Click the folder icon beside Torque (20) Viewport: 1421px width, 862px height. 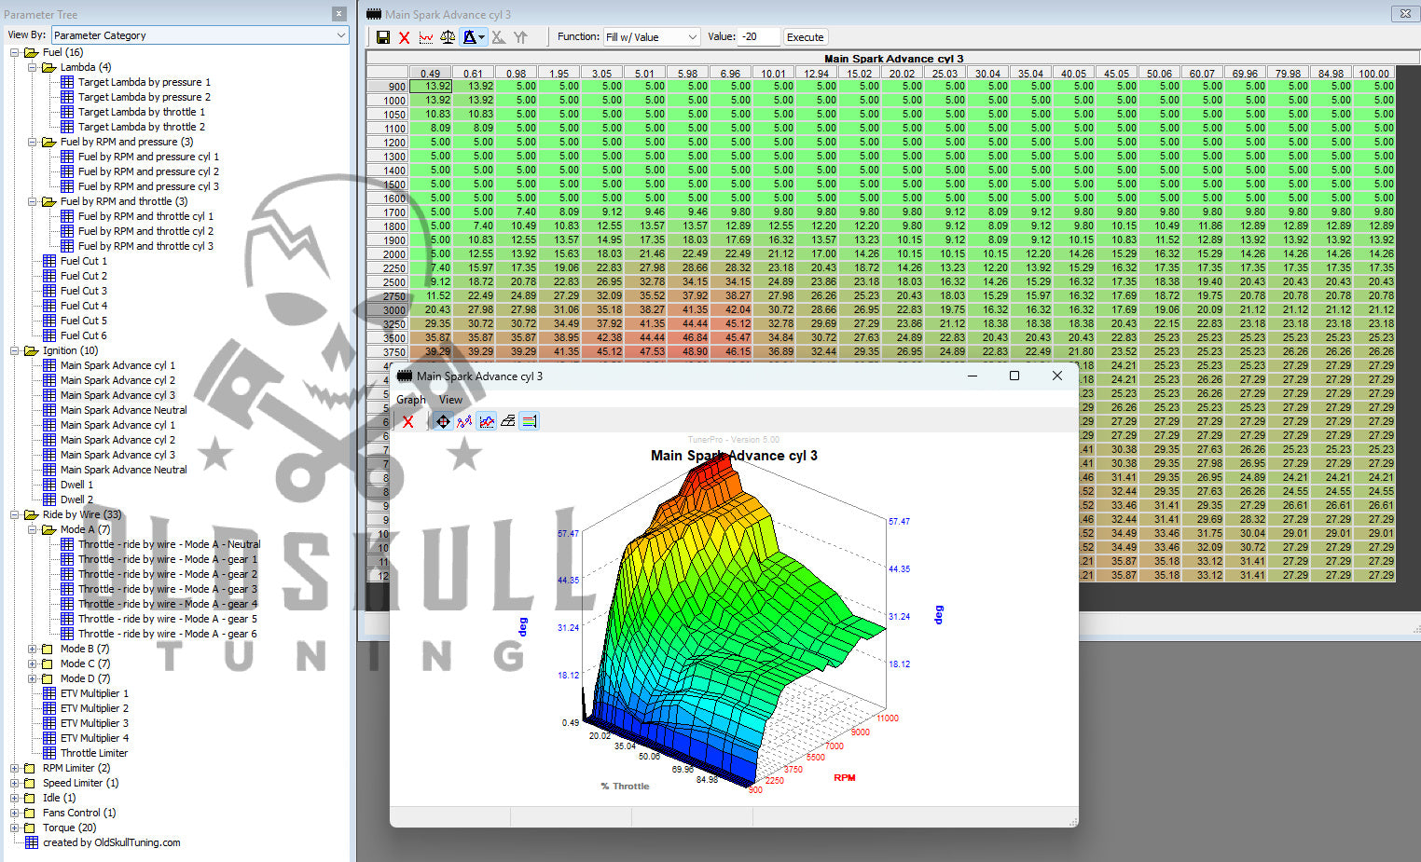pyautogui.click(x=30, y=828)
